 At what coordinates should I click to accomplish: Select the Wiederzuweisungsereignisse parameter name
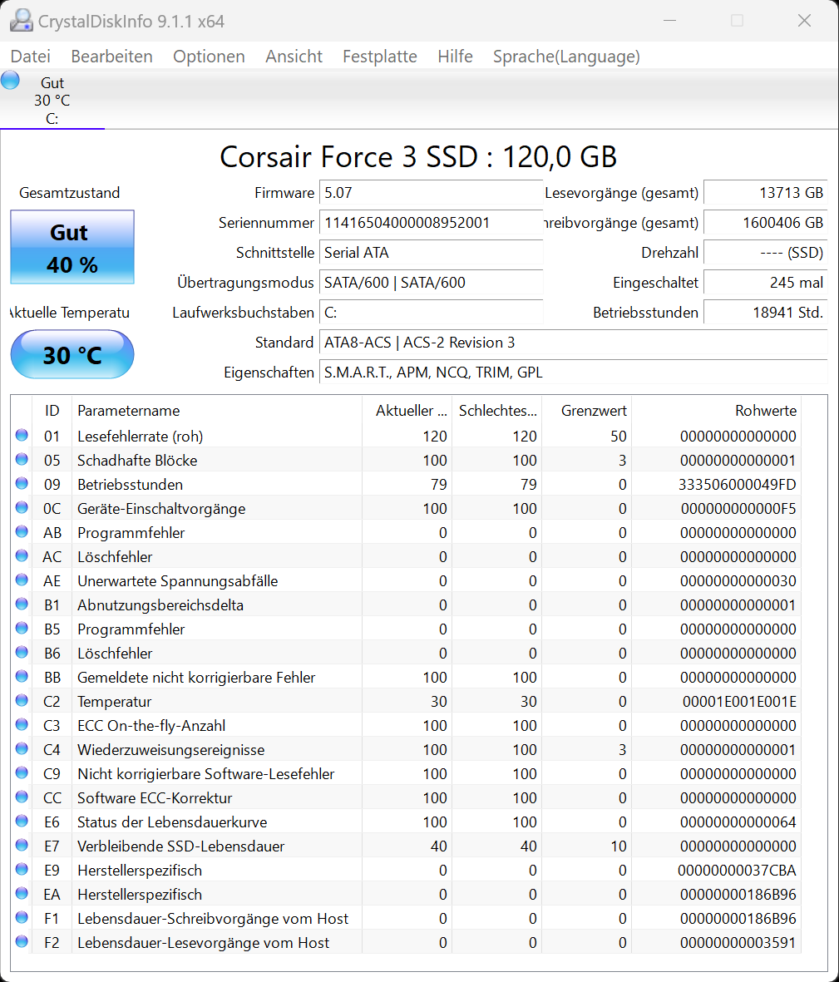pyautogui.click(x=171, y=750)
